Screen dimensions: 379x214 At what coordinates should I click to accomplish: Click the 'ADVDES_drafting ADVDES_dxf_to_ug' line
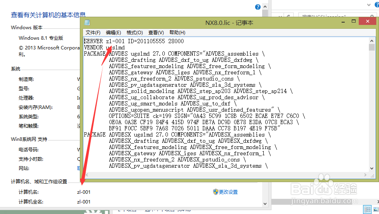pyautogui.click(x=184, y=60)
